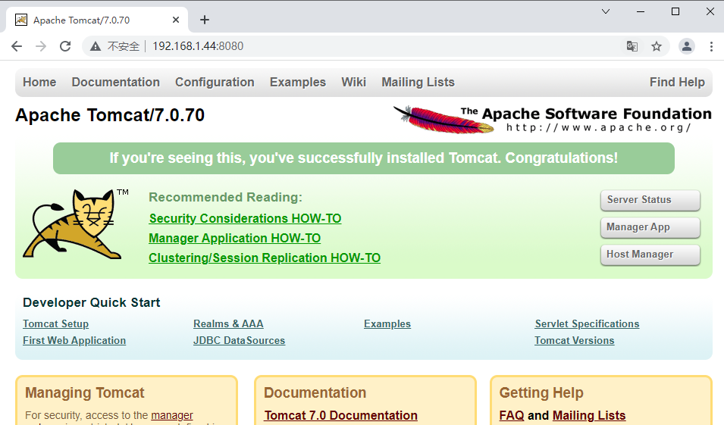
Task: Click the Apache Tomcat/7.0.70 page heading
Action: click(x=110, y=115)
